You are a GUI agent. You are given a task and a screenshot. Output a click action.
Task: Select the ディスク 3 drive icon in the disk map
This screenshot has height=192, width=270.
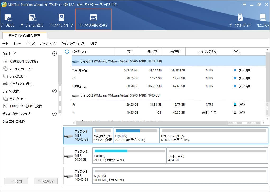(69, 176)
